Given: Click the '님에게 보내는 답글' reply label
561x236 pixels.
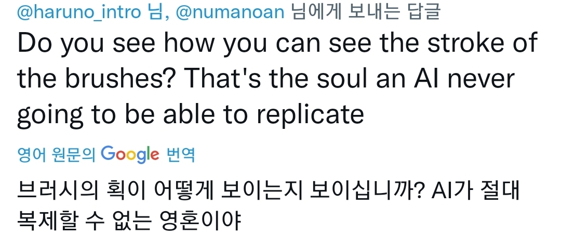Looking at the screenshot, I should (365, 12).
